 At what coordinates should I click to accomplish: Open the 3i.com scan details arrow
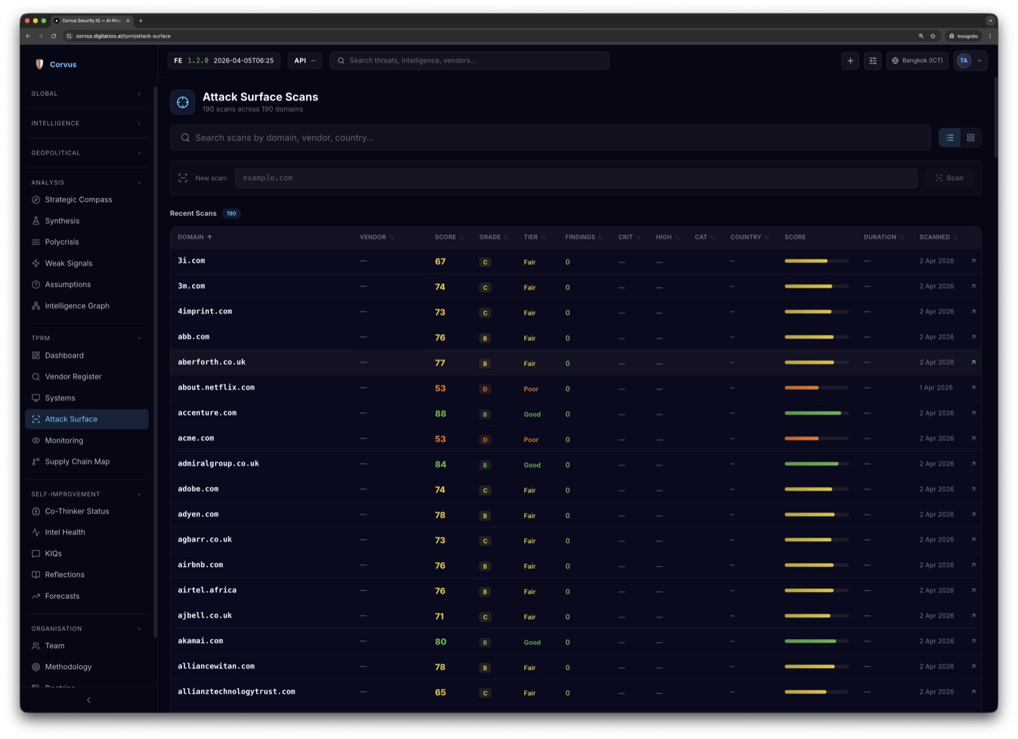(973, 261)
